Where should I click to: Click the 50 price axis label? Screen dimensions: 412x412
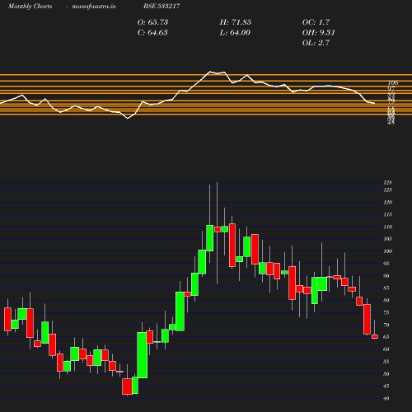coord(386,374)
